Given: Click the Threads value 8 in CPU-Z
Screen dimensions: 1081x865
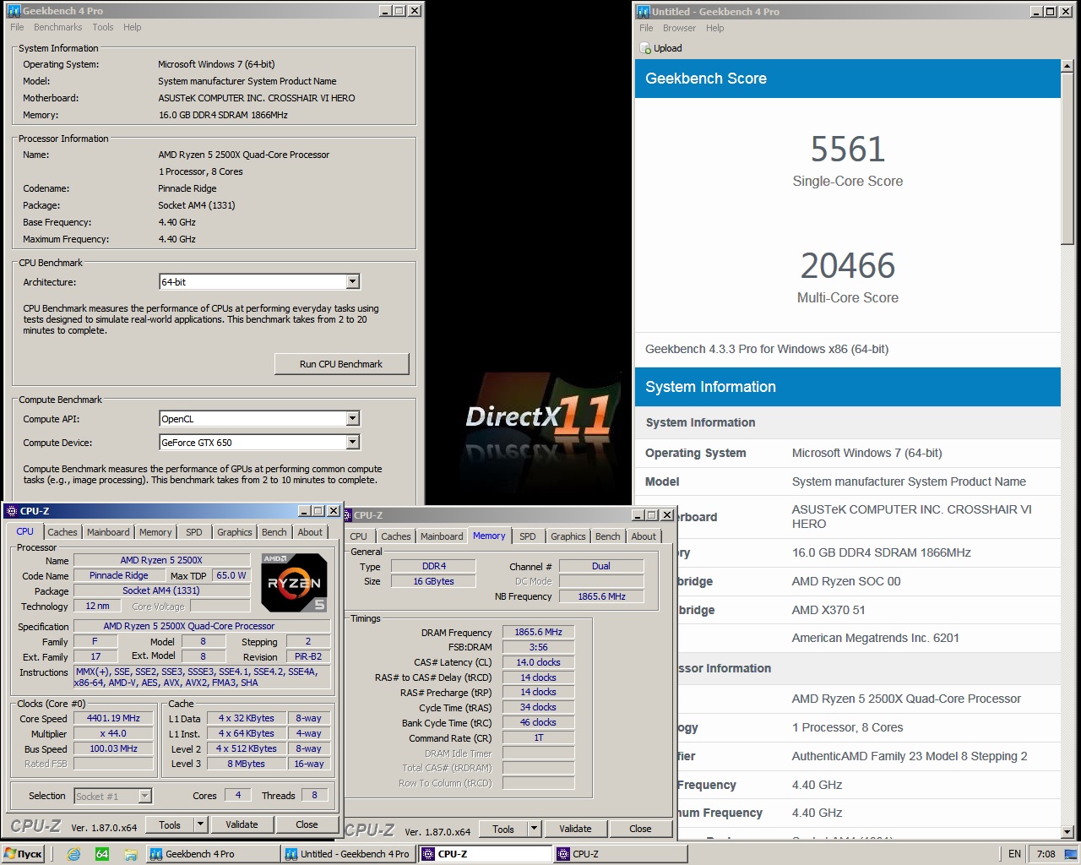Looking at the screenshot, I should click(x=314, y=795).
